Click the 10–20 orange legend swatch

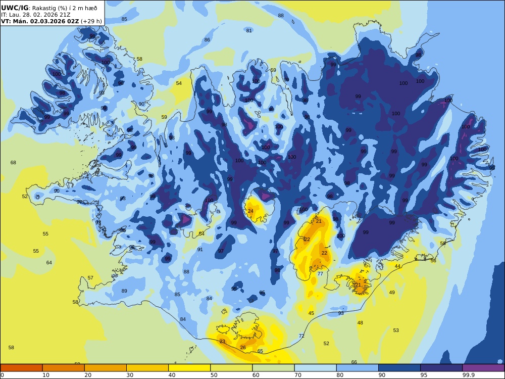[64, 368]
